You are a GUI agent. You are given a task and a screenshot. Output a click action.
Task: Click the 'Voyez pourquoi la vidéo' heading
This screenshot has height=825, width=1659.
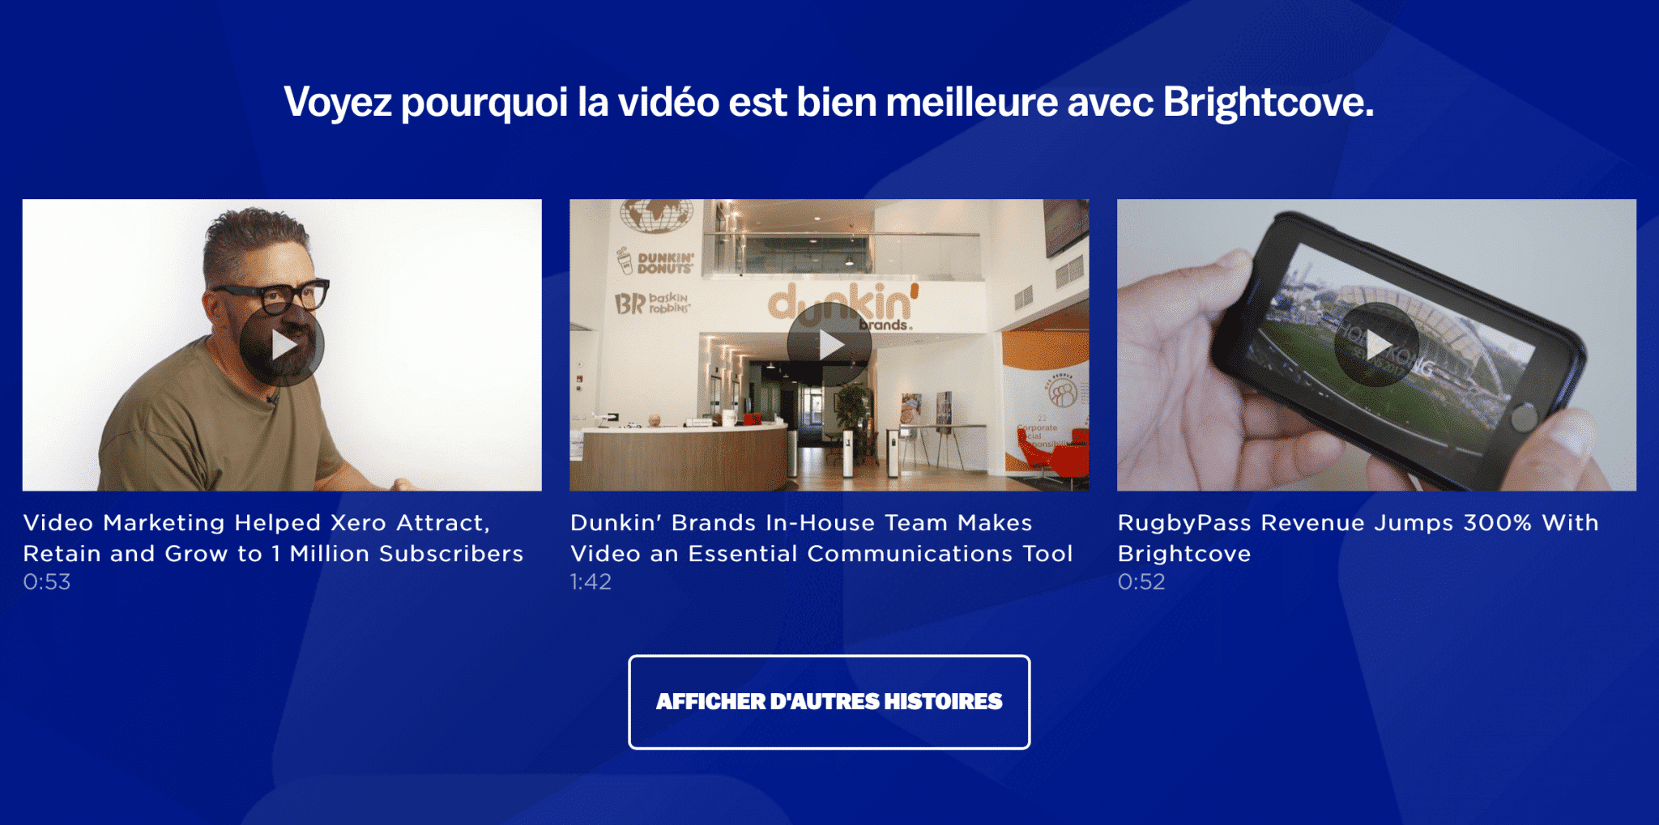[829, 103]
